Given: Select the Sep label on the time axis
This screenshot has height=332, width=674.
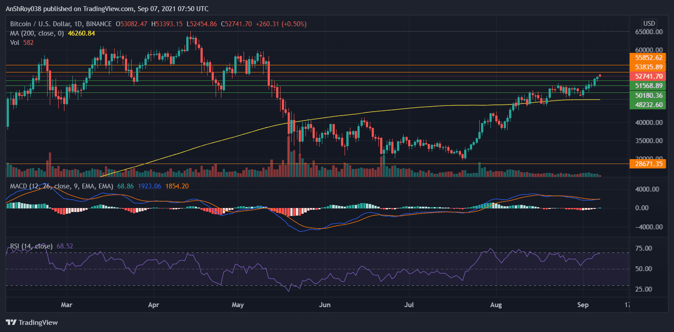Looking at the screenshot, I should tap(583, 305).
